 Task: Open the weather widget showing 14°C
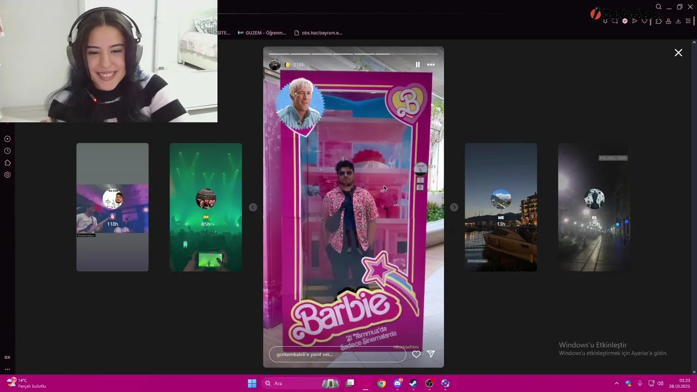click(x=26, y=383)
